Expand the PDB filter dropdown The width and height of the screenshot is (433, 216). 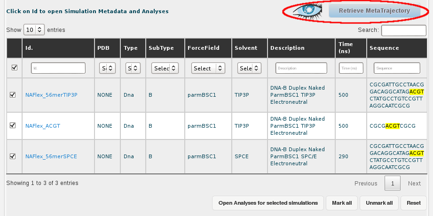(107, 69)
